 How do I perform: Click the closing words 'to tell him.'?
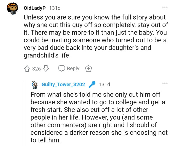pyautogui.click(x=46, y=140)
